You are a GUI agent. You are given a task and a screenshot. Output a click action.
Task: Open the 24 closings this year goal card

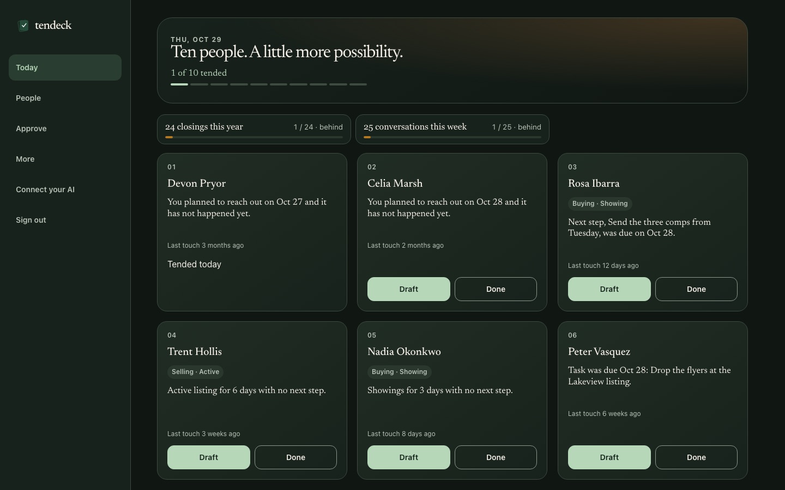tap(254, 130)
